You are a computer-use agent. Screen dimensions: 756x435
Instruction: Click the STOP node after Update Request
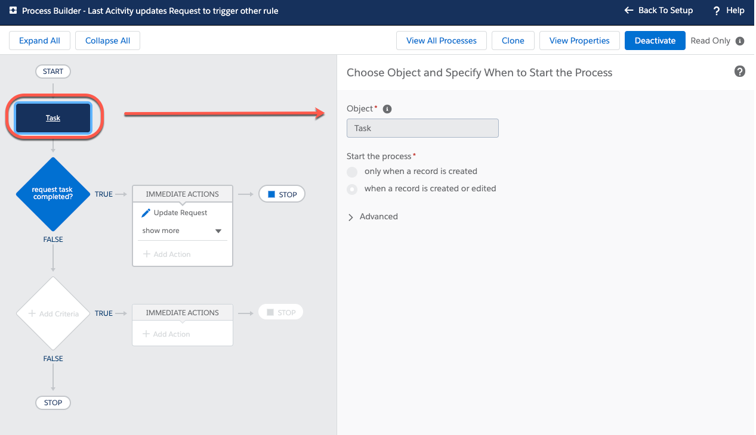[282, 194]
